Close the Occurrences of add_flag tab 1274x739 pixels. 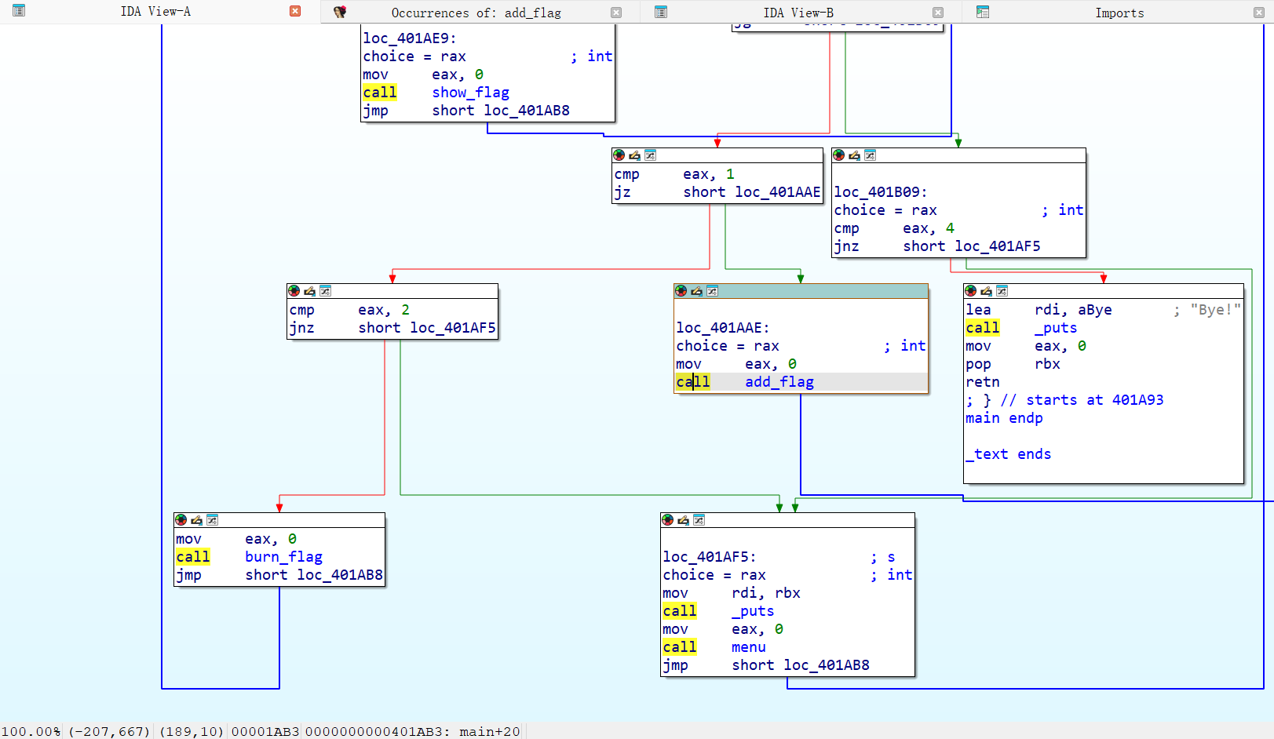tap(616, 13)
